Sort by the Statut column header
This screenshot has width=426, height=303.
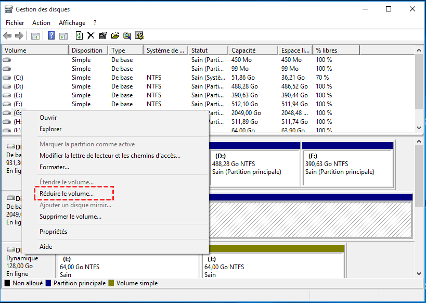pyautogui.click(x=208, y=51)
